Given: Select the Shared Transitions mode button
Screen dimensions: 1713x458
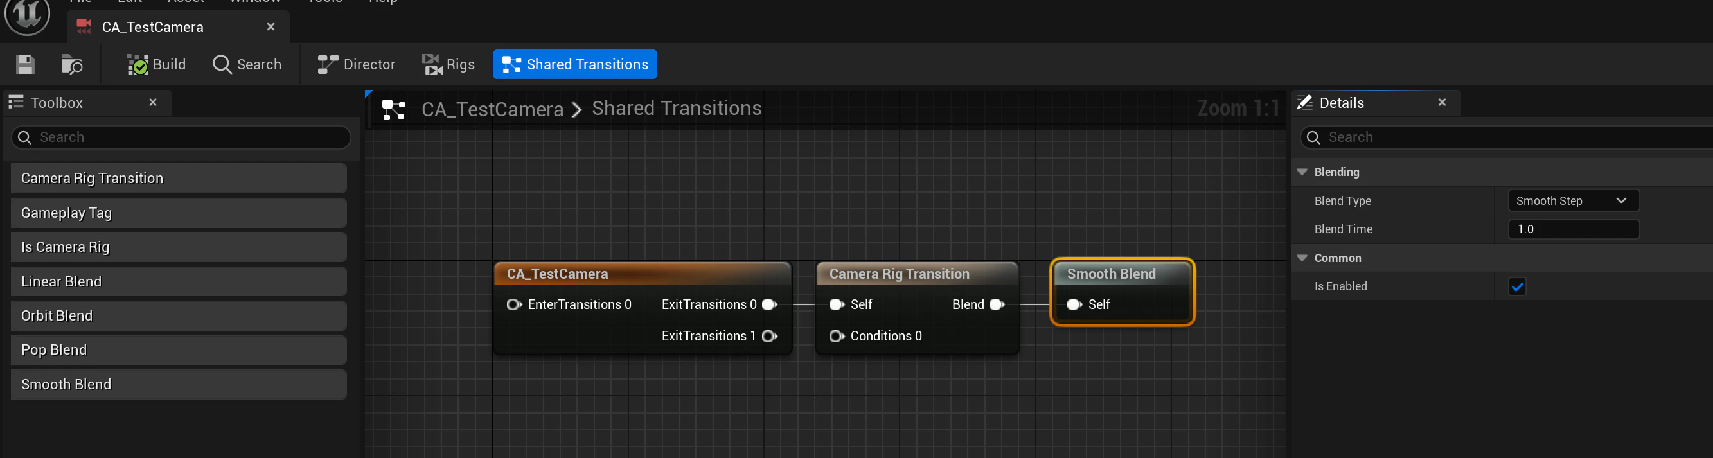Looking at the screenshot, I should tap(574, 64).
